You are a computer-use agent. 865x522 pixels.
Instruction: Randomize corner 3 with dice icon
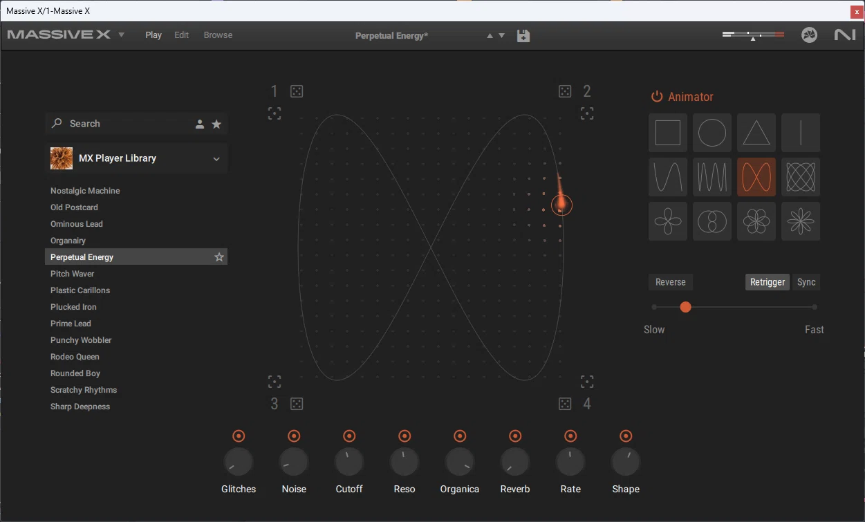[297, 404]
